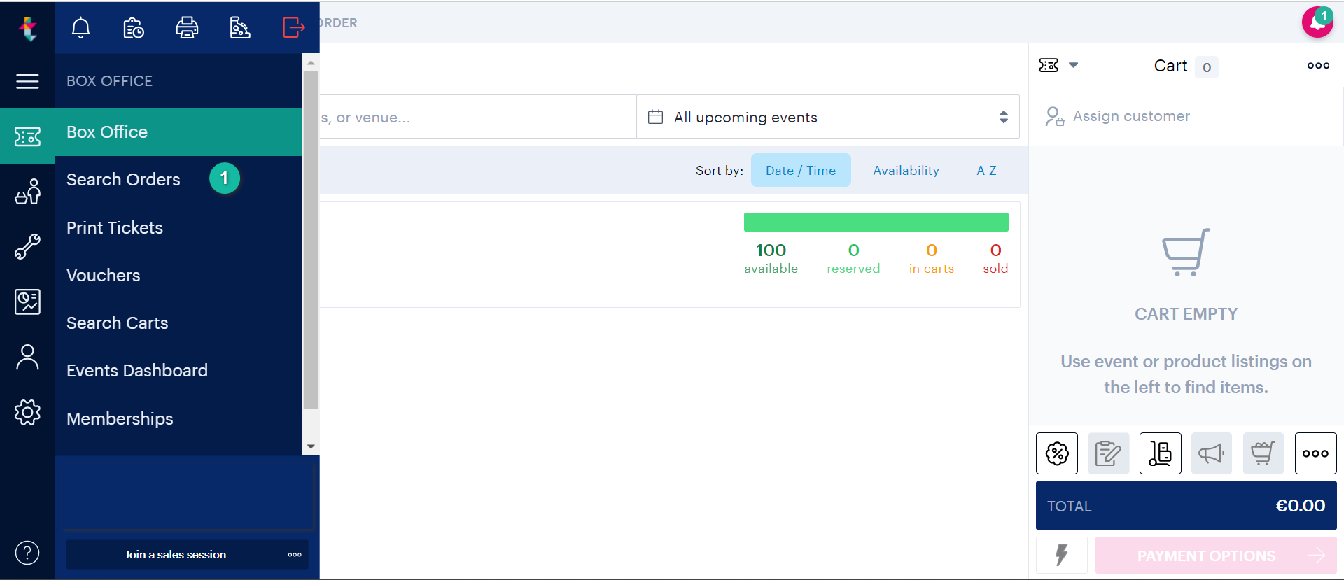Click the green availability progress bar
The height and width of the screenshot is (580, 1344).
click(876, 222)
